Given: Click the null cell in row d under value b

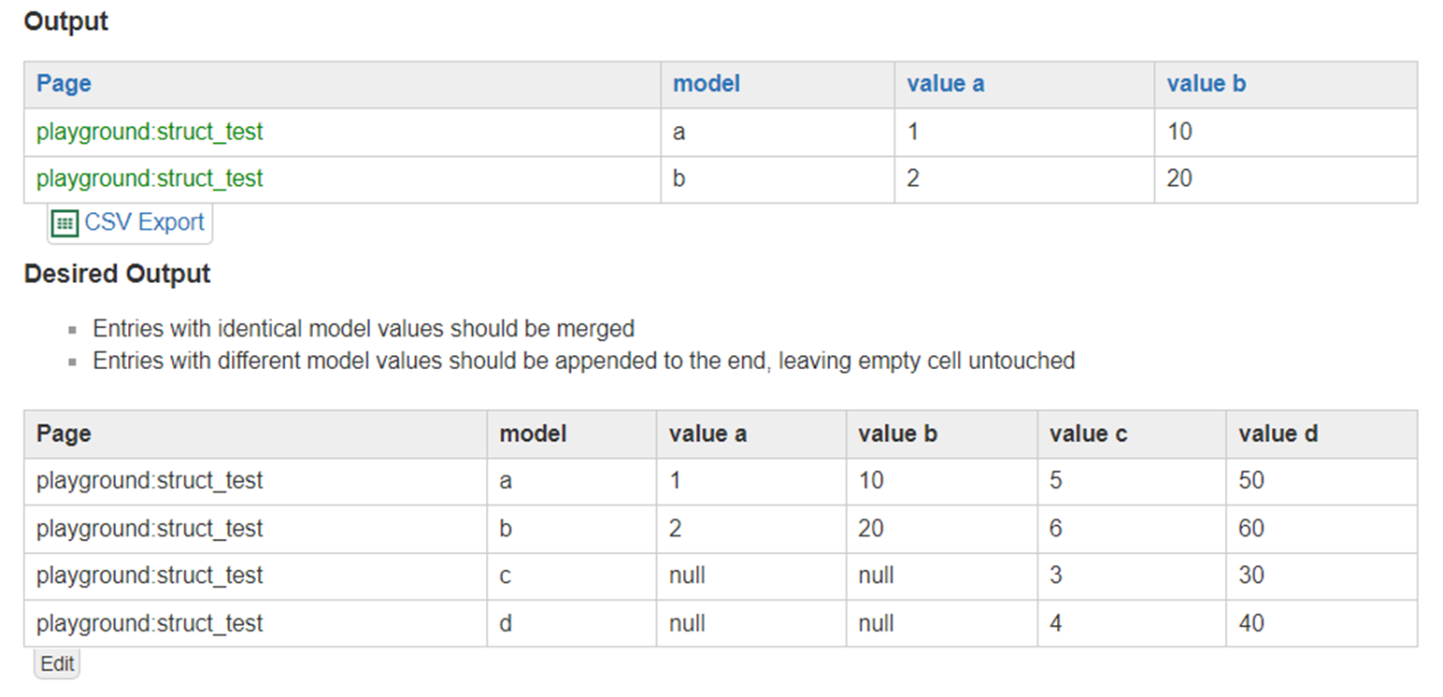Looking at the screenshot, I should point(942,623).
